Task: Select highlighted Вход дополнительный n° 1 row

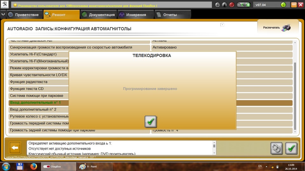Action: click(x=38, y=103)
